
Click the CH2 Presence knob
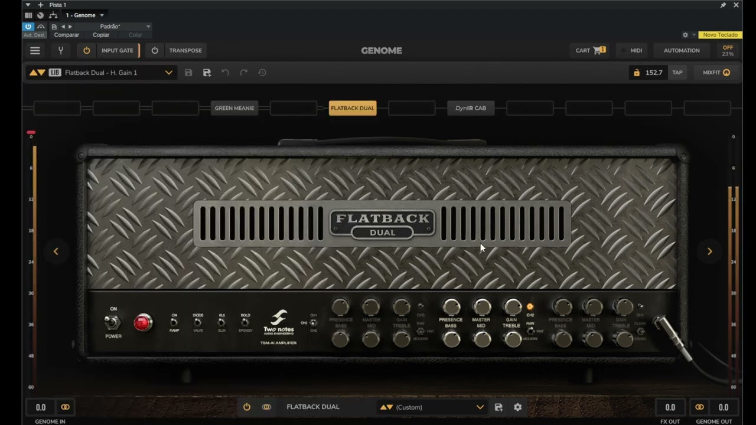point(451,307)
